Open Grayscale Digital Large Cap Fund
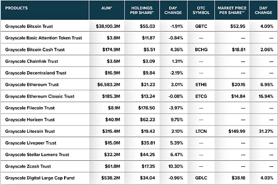278x185 pixels. tap(40, 178)
